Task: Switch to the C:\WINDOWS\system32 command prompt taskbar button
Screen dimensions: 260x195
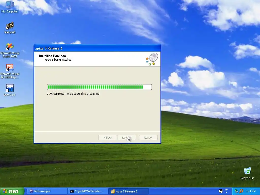Action: click(88, 191)
